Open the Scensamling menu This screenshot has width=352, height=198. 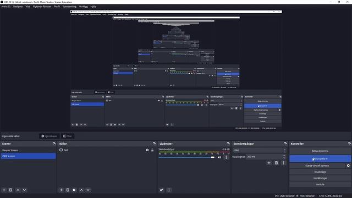(69, 7)
